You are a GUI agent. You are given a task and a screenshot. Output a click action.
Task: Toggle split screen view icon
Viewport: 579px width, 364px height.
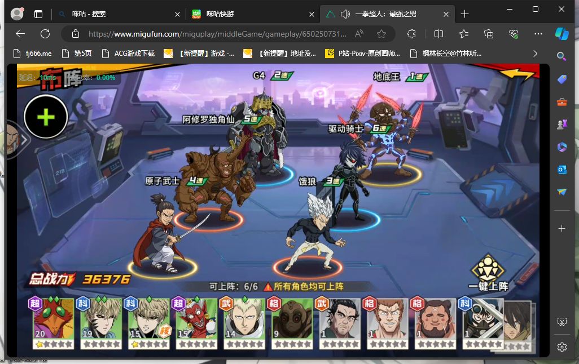(x=438, y=34)
